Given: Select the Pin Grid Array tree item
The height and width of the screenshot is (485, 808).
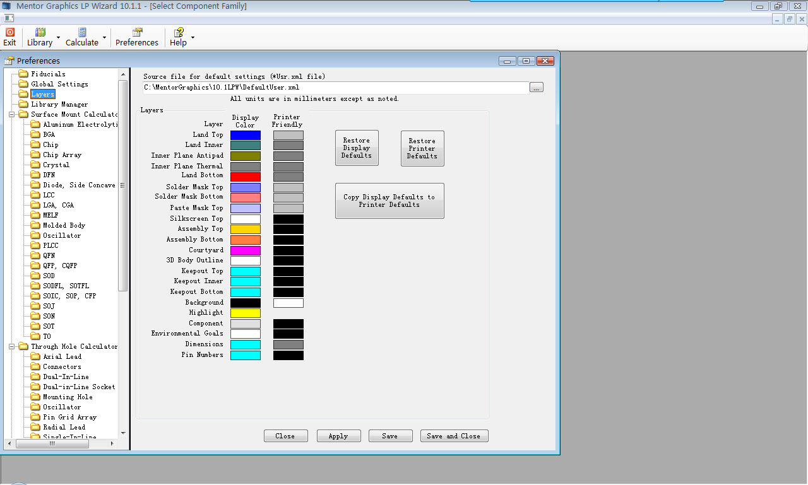Looking at the screenshot, I should coord(69,417).
